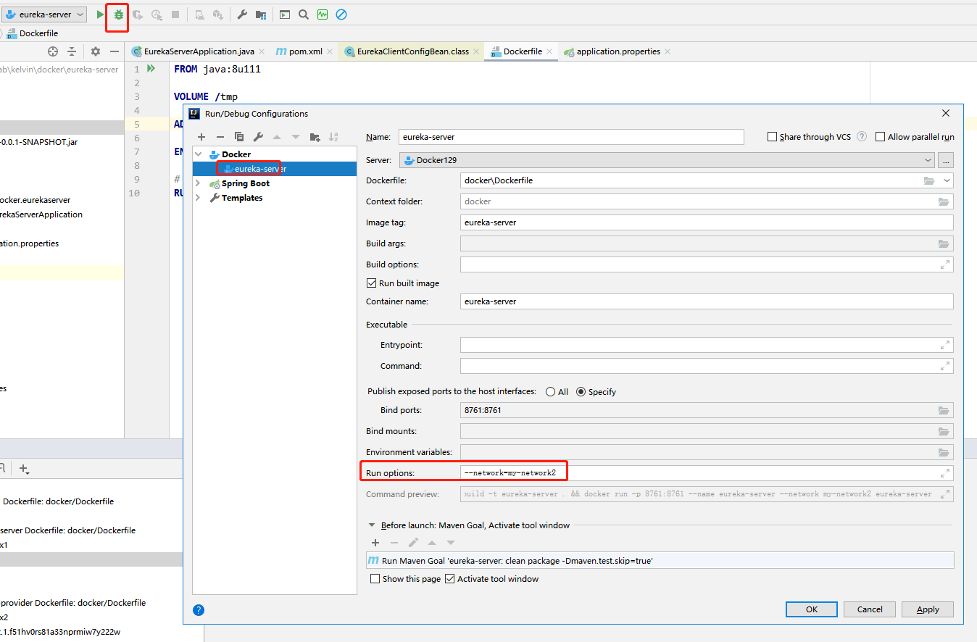Expand the Run options field editor
977x642 pixels.
pyautogui.click(x=944, y=473)
